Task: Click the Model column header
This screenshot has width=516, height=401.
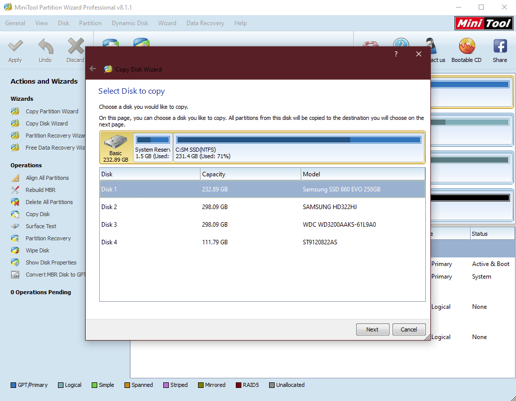Action: click(363, 174)
